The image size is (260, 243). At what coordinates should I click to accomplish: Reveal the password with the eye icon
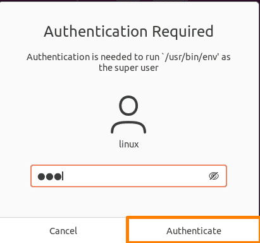(x=214, y=176)
